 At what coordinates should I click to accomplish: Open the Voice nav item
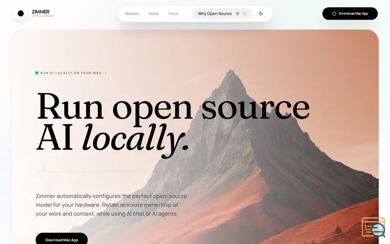[154, 14]
